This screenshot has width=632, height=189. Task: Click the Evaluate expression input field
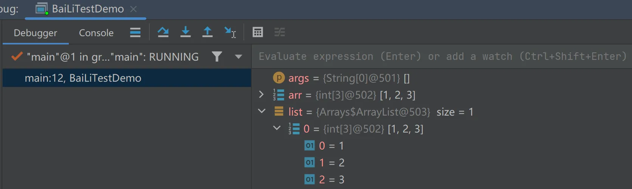pos(441,56)
